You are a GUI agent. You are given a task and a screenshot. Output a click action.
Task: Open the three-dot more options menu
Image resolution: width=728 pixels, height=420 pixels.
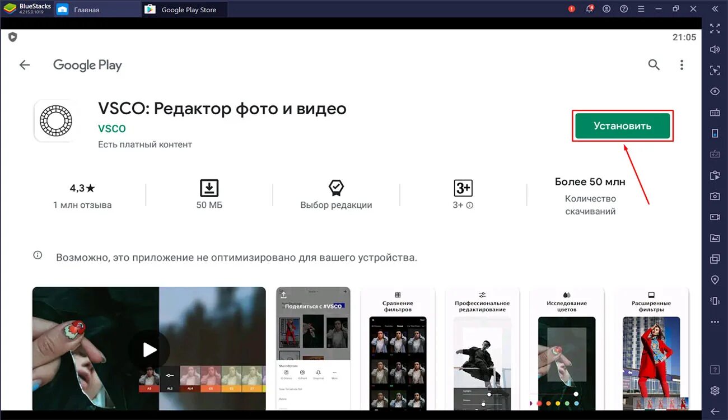pos(682,65)
